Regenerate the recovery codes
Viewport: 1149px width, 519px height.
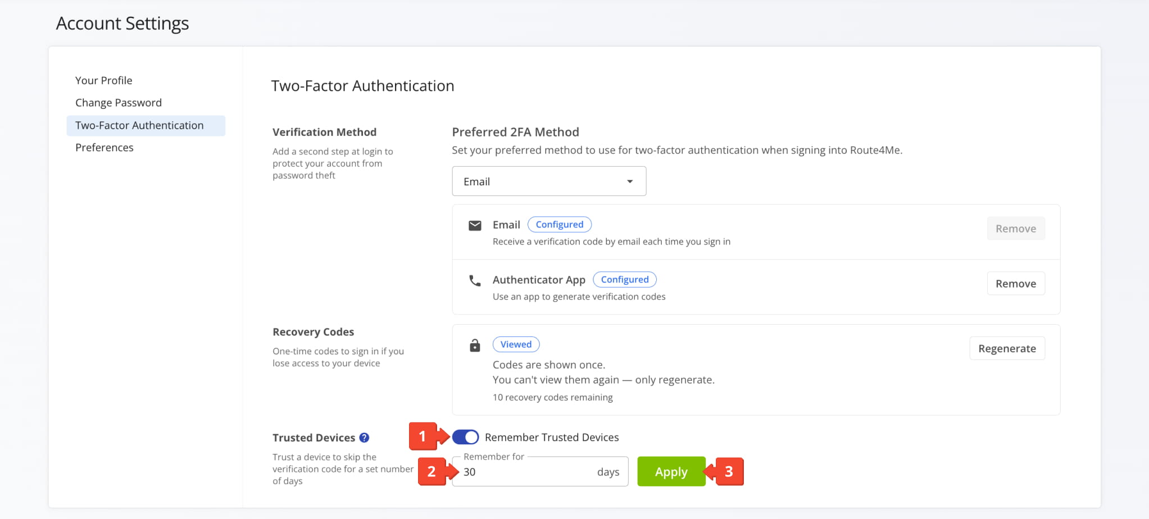(1007, 348)
